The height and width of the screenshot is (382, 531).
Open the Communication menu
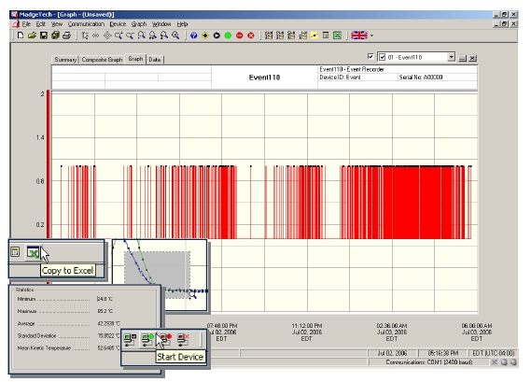click(86, 24)
